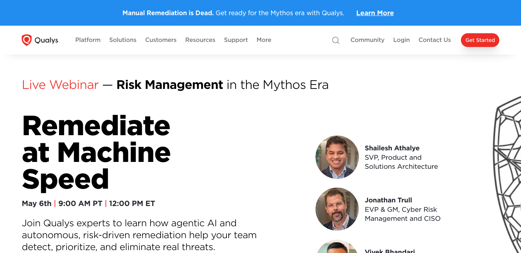521x253 pixels.
Task: Open the Customers menu
Action: (x=161, y=40)
